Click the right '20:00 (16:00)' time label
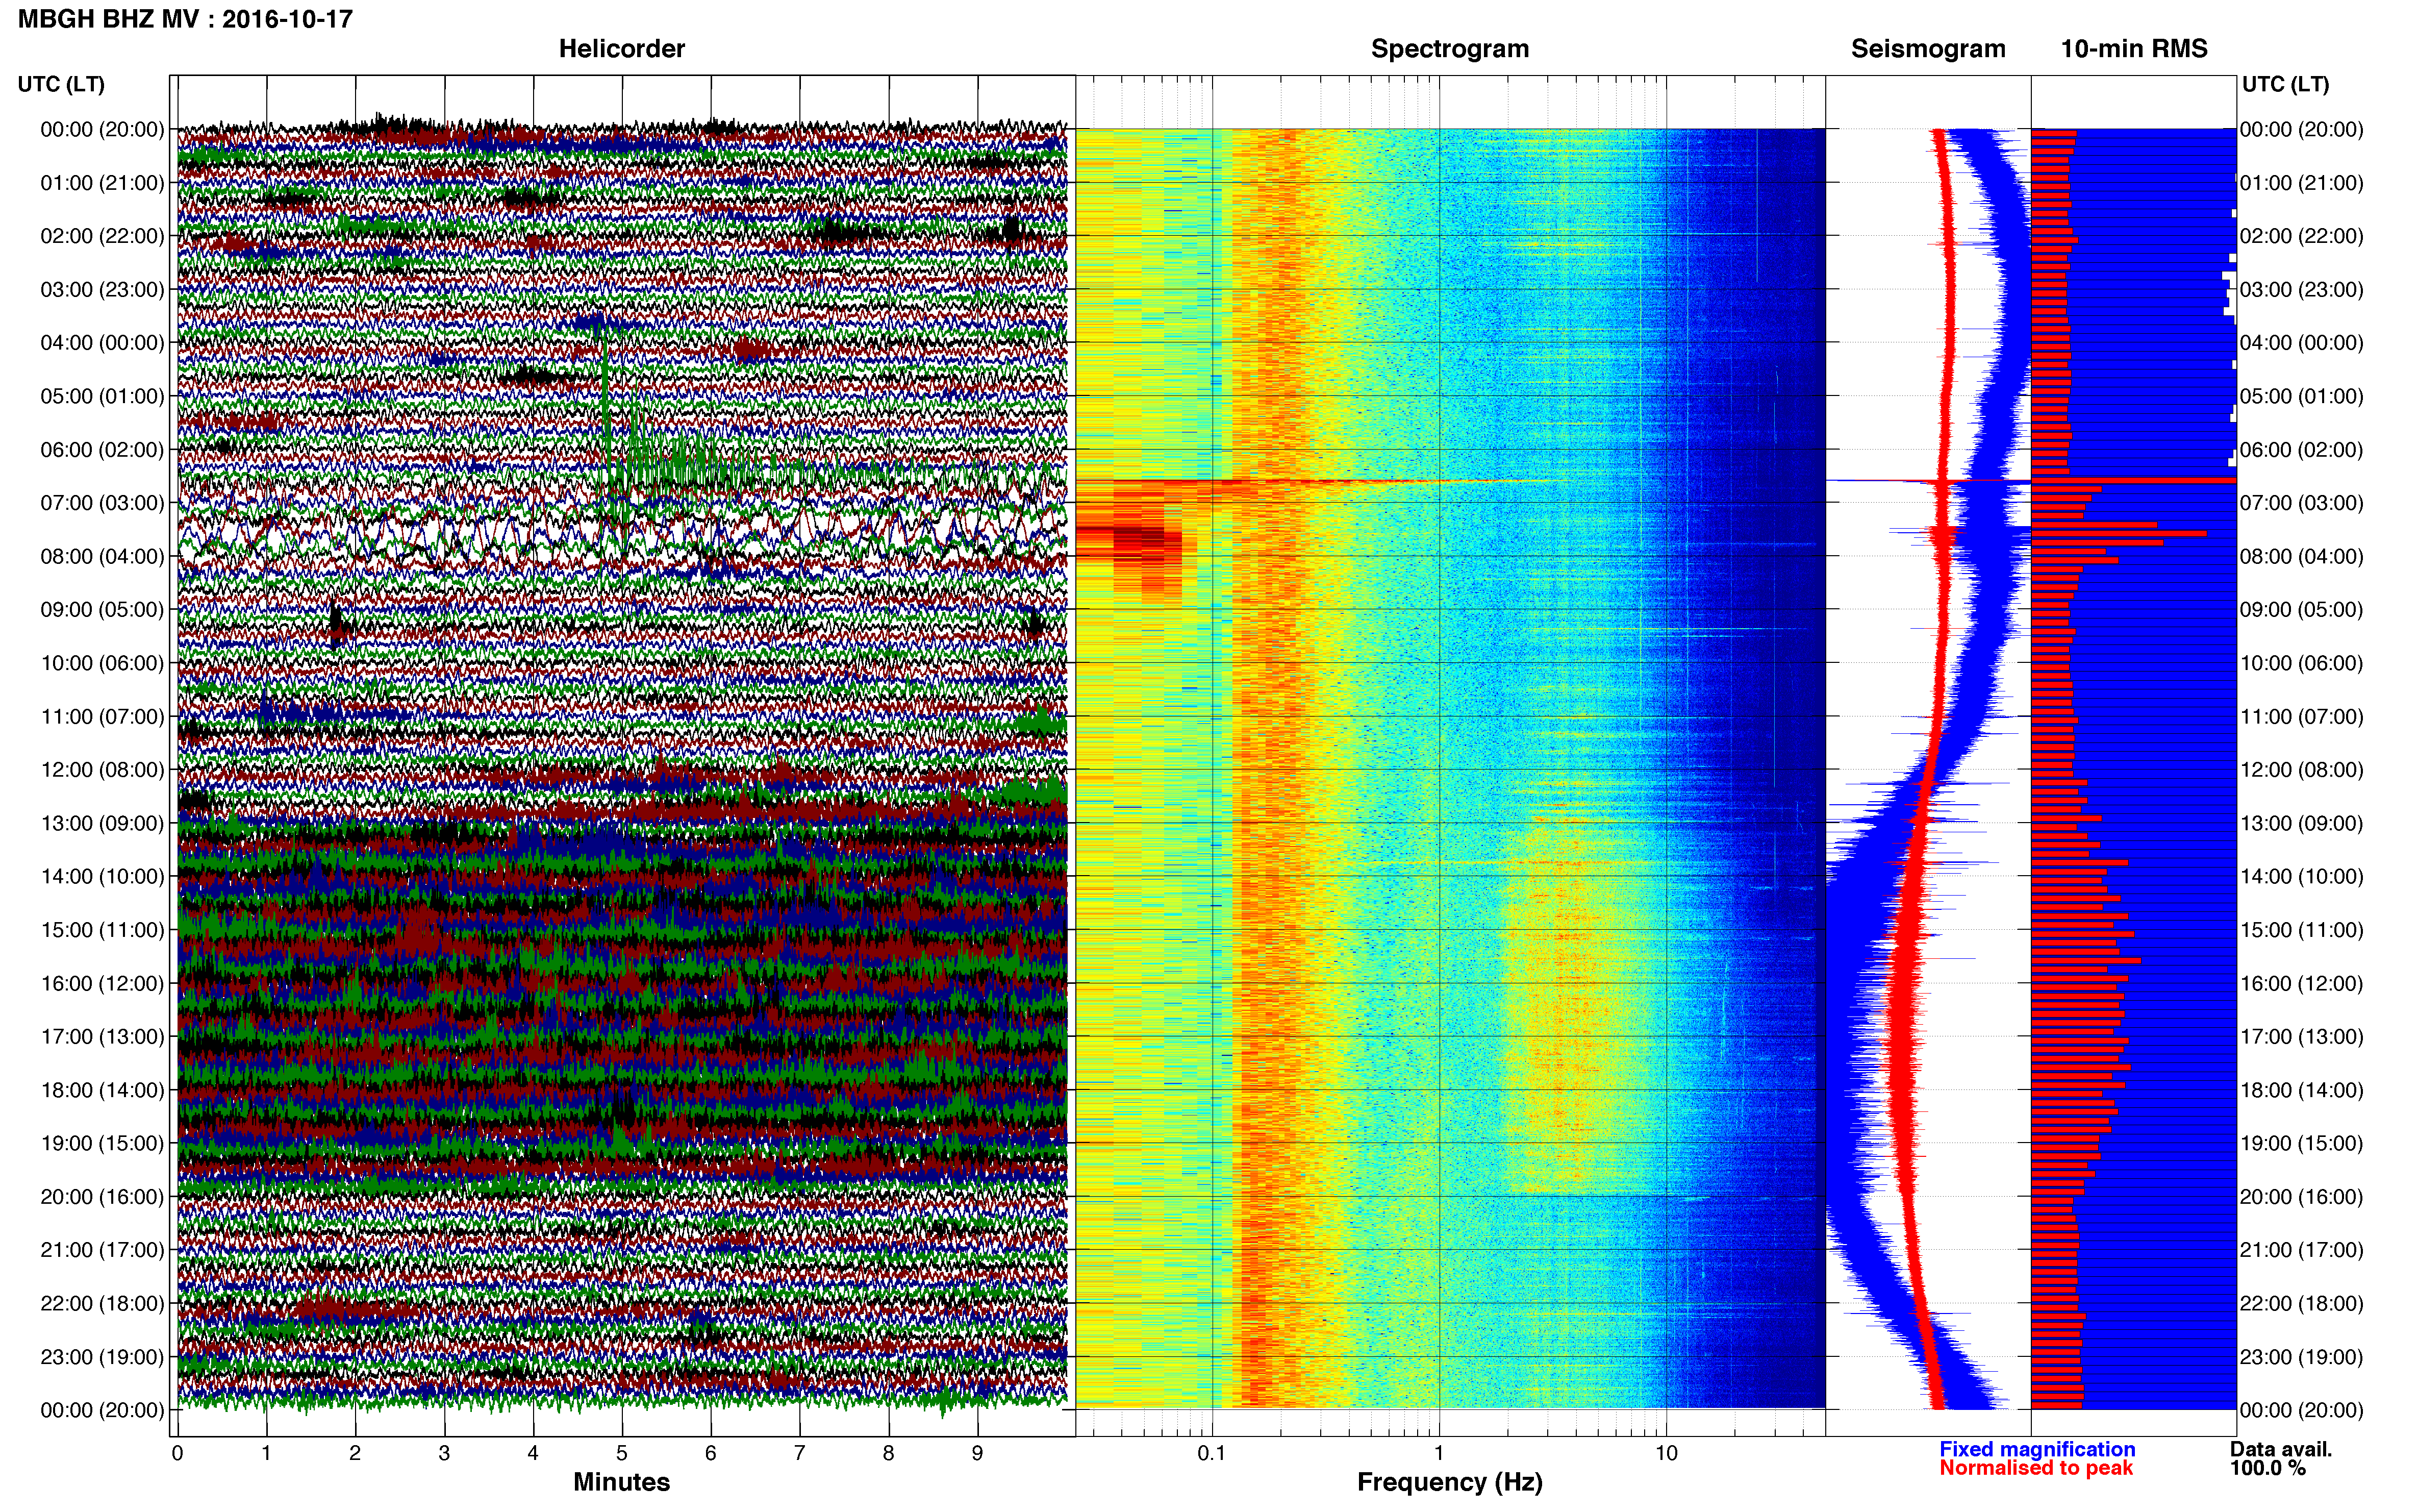This screenshot has height=1512, width=2418. (x=2301, y=1197)
